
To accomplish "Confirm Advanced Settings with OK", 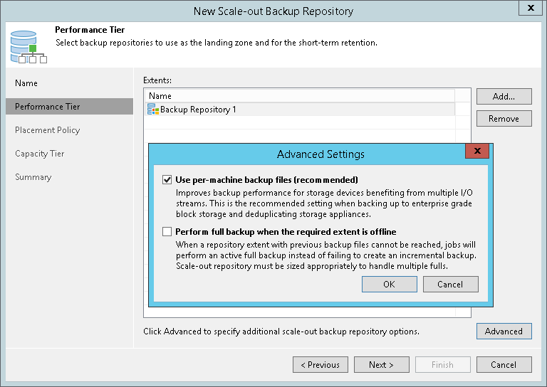I will click(389, 284).
